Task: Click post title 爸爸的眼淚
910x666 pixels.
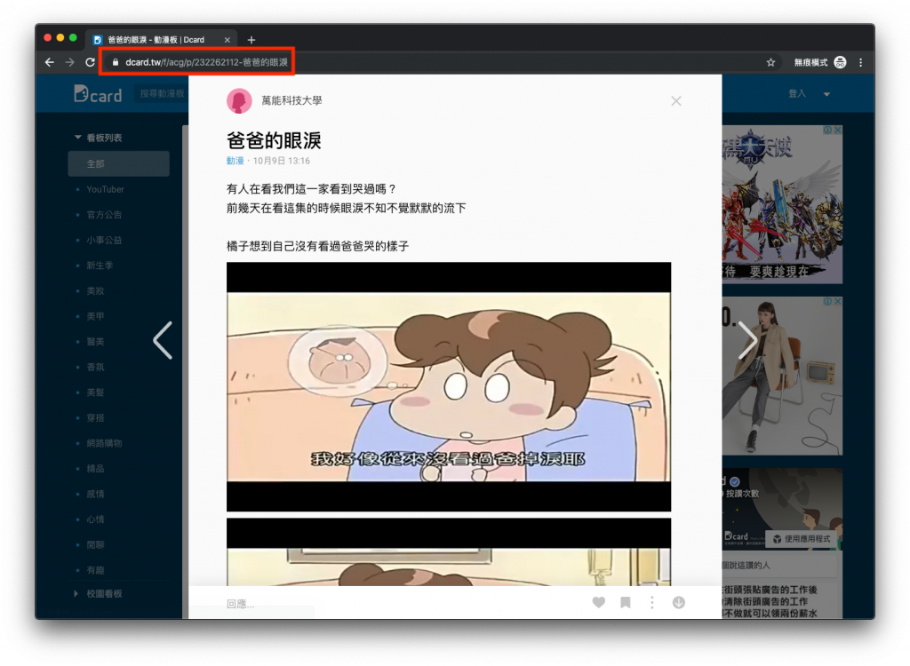Action: (274, 140)
